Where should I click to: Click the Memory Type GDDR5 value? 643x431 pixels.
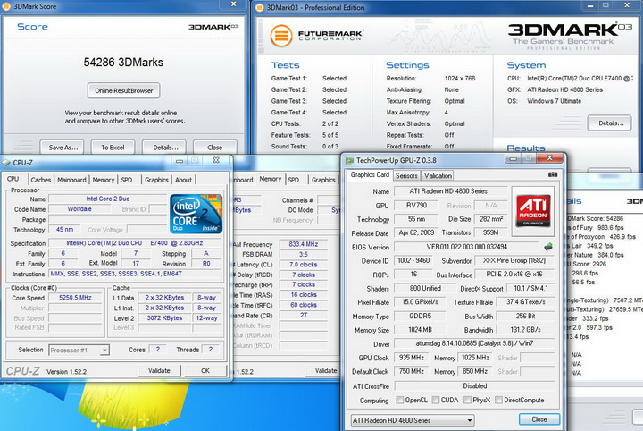point(420,316)
